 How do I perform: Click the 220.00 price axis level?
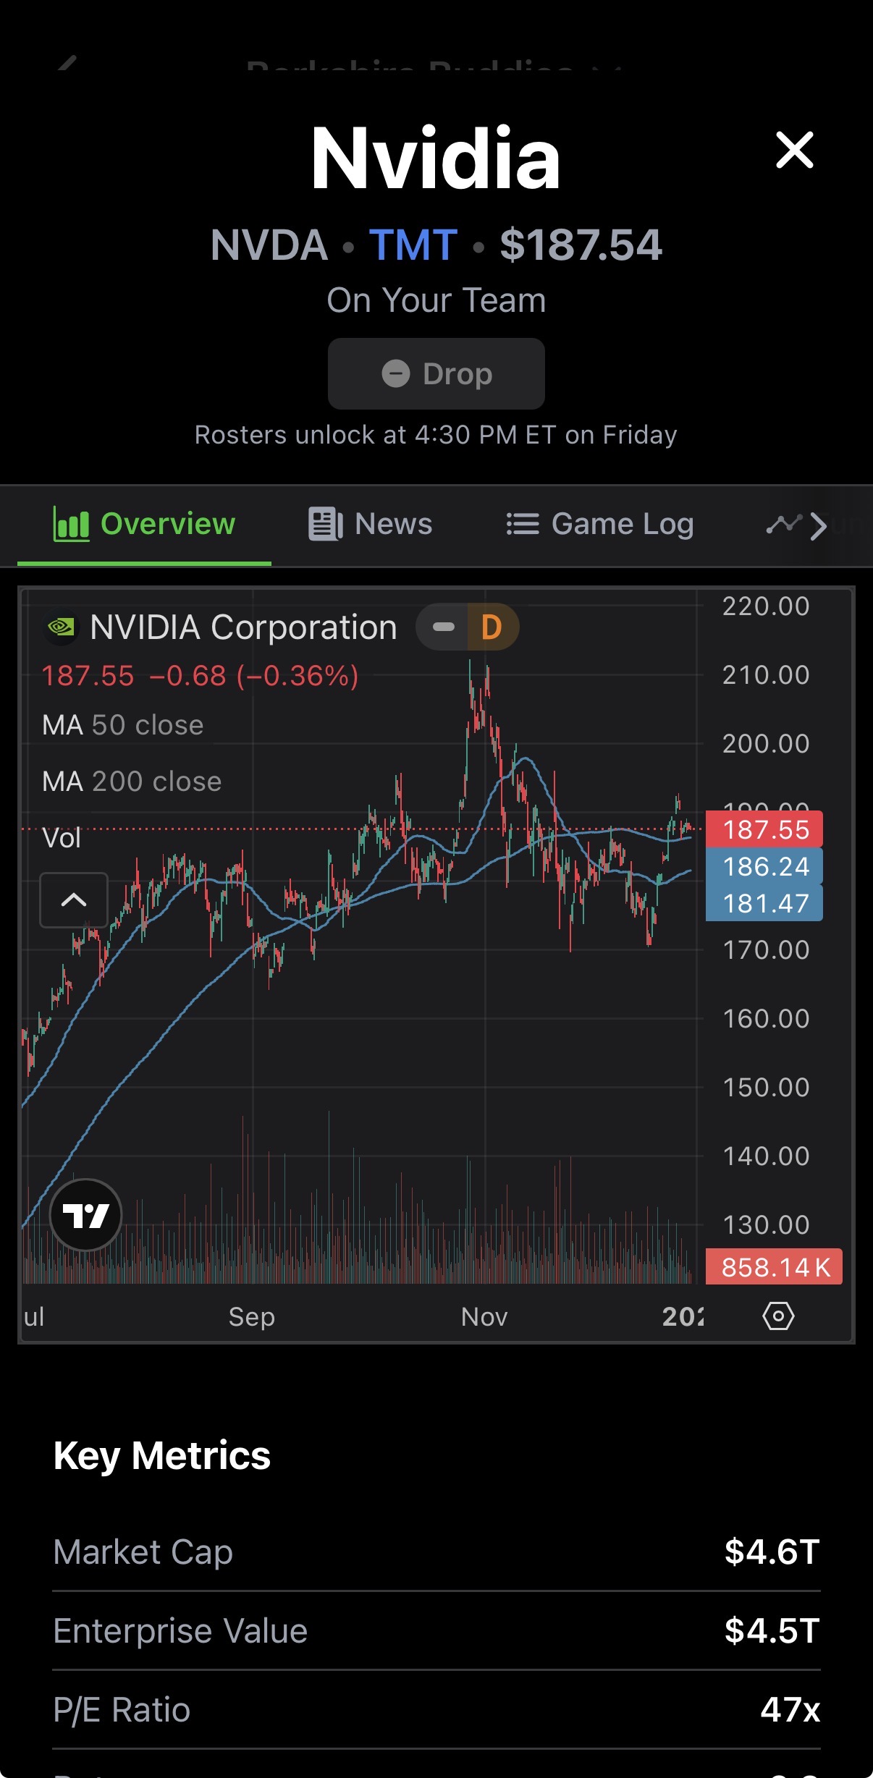766,606
